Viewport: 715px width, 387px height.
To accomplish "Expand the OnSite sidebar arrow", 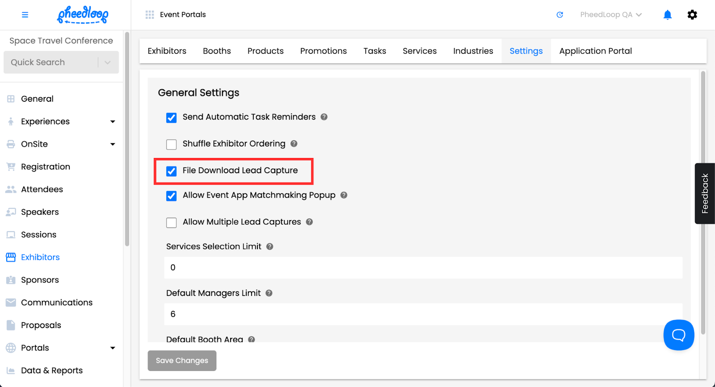I will pos(113,144).
